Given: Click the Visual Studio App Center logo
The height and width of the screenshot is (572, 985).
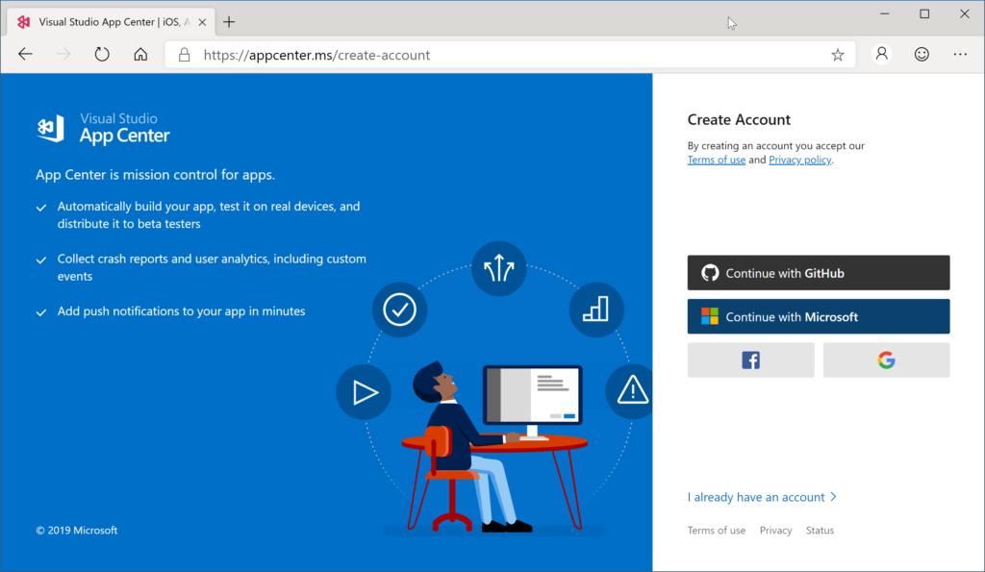Looking at the screenshot, I should (103, 128).
